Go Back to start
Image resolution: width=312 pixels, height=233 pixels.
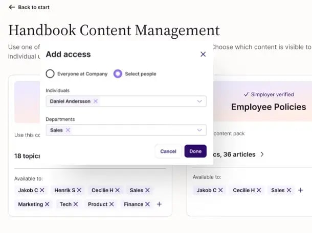pyautogui.click(x=29, y=7)
